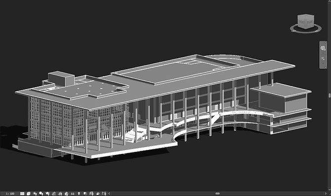This screenshot has width=331, height=196.
Task: Close the navigation bar with its top corner button
Action: [x=326, y=43]
